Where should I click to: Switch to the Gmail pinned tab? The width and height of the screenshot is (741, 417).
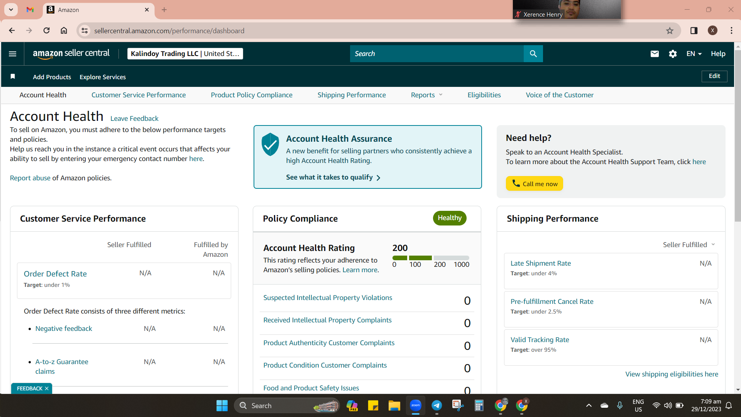pos(30,10)
